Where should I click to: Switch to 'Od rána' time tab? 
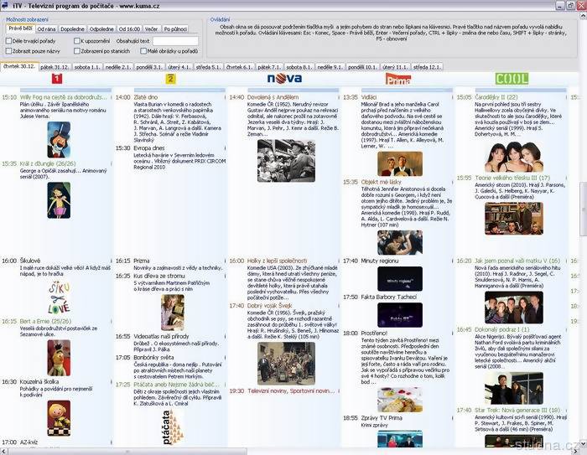point(47,28)
